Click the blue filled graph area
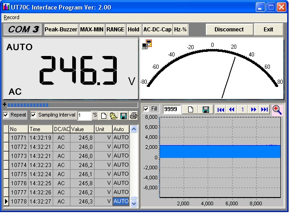This screenshot has height=213, width=289. pyautogui.click(x=220, y=152)
